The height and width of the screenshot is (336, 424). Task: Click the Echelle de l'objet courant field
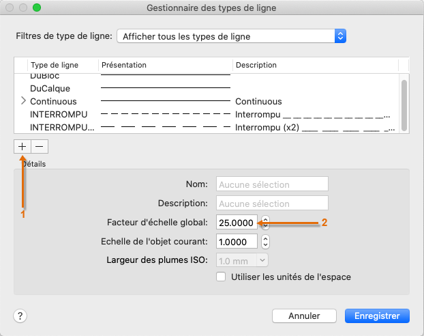click(237, 241)
